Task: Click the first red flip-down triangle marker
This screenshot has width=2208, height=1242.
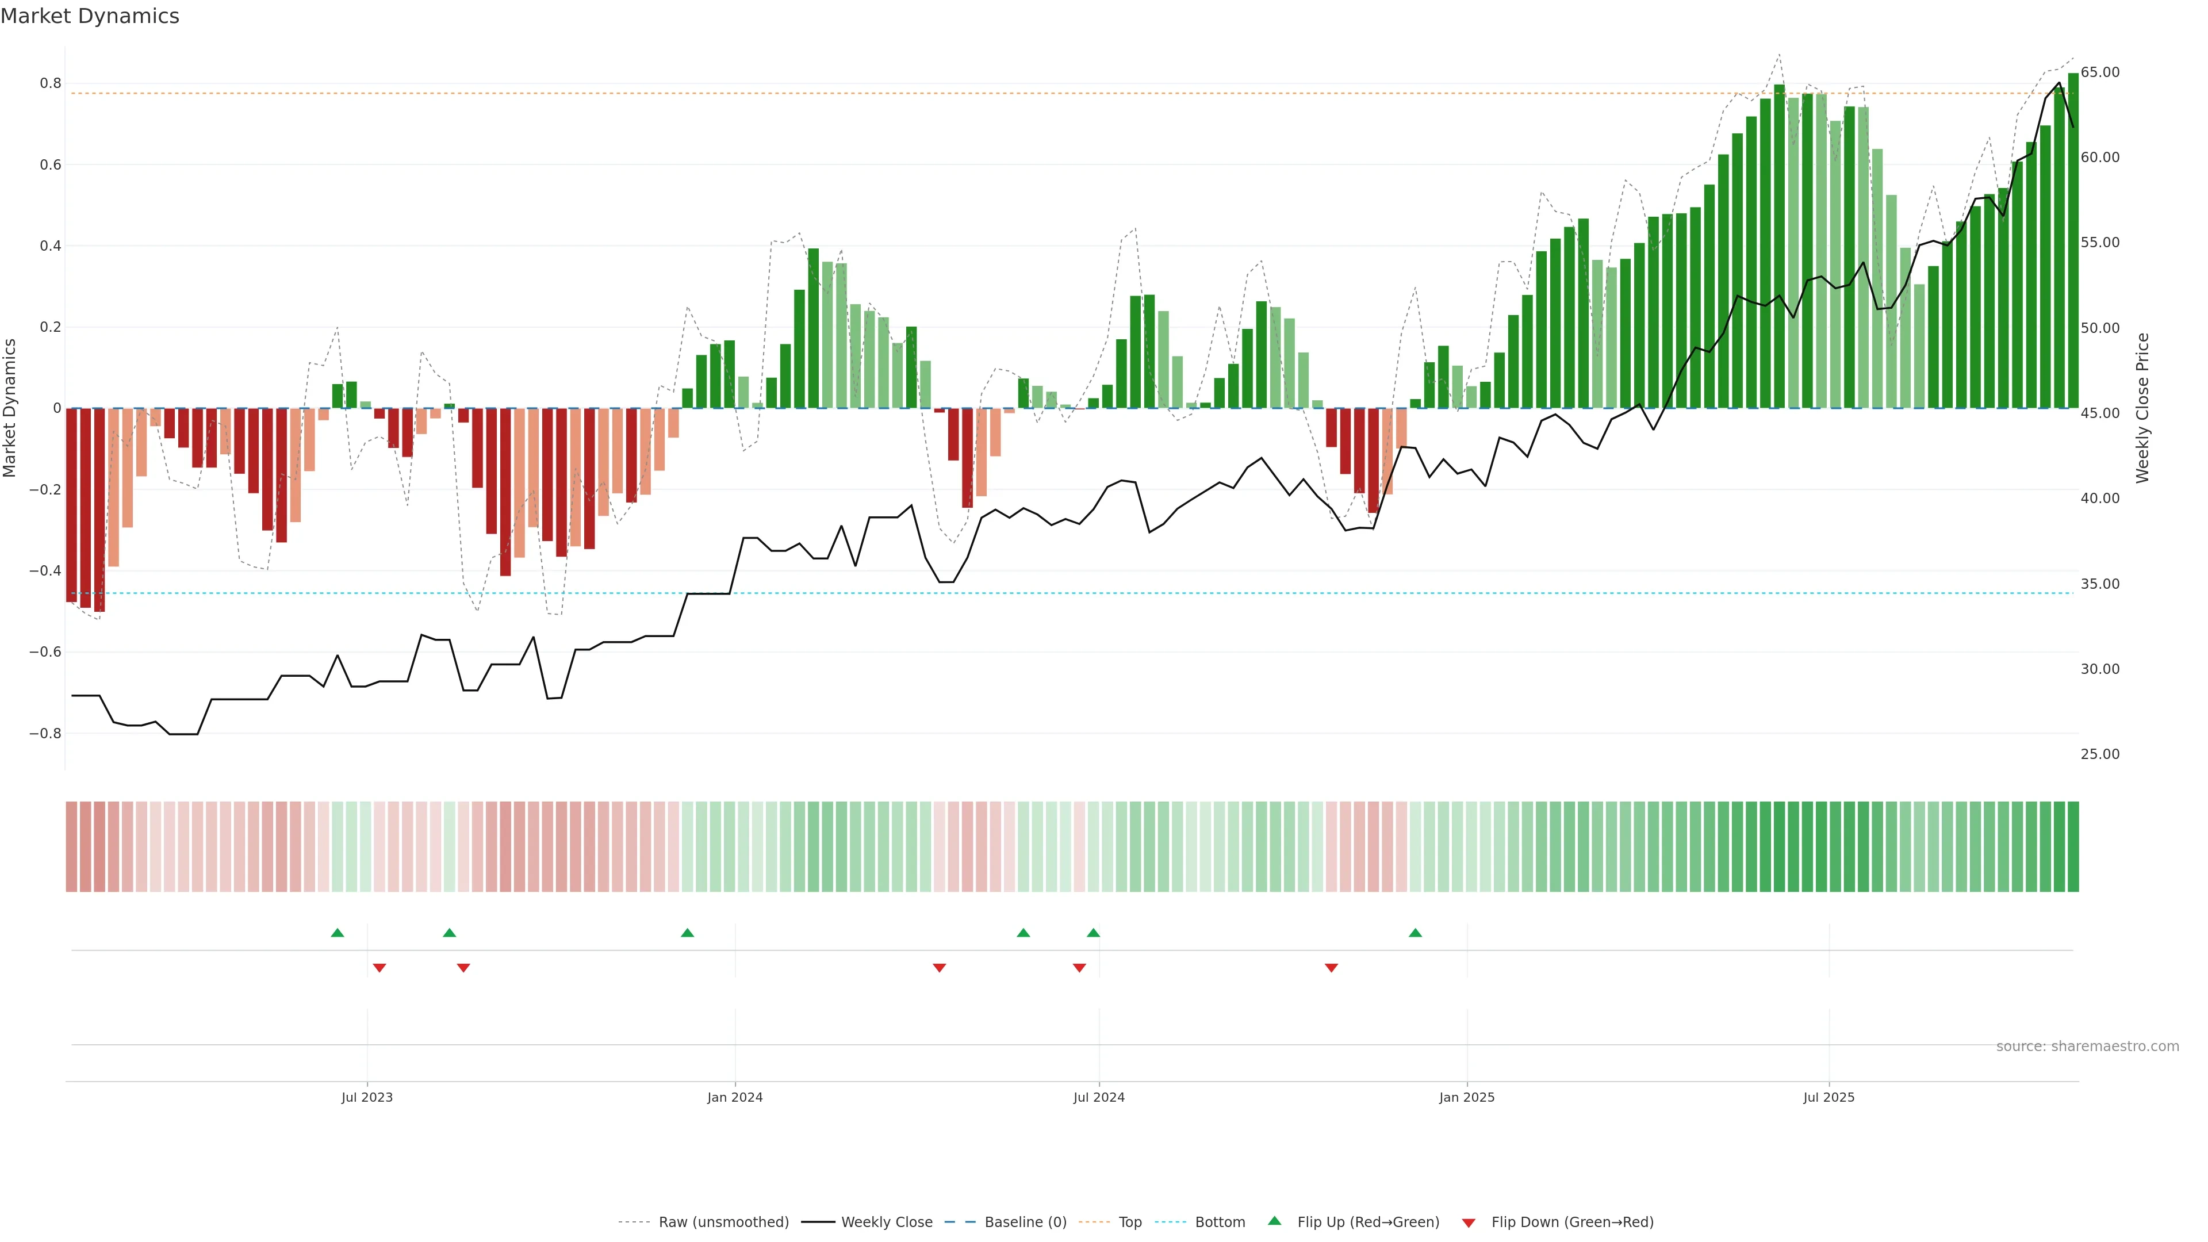Action: click(379, 968)
